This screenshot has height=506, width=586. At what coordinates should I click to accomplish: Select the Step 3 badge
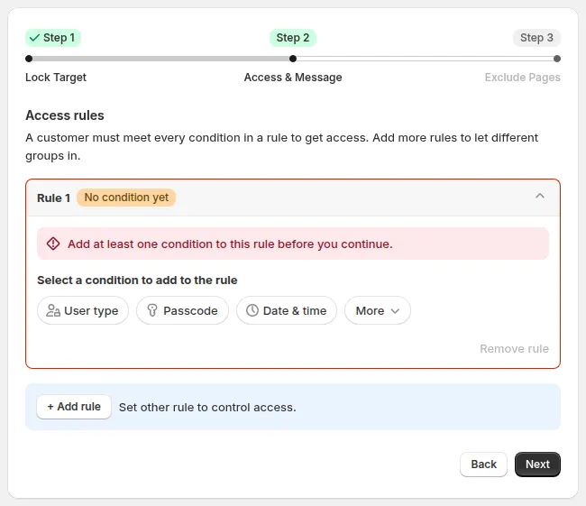pyautogui.click(x=536, y=38)
